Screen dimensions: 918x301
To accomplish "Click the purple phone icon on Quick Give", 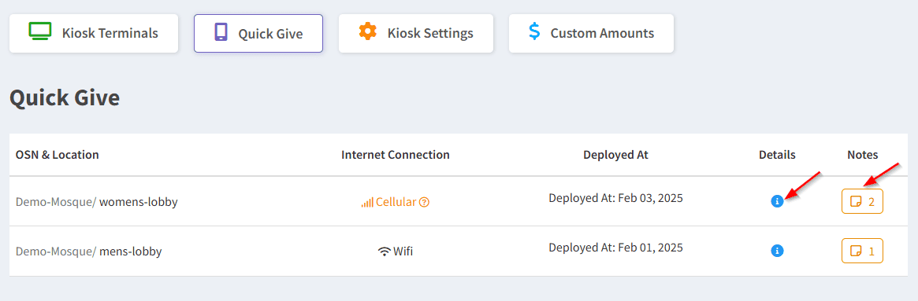I will click(221, 31).
